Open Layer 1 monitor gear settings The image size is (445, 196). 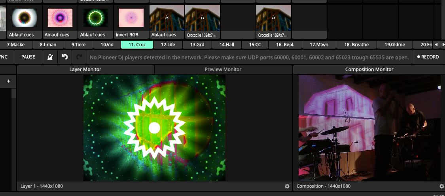pos(287,186)
